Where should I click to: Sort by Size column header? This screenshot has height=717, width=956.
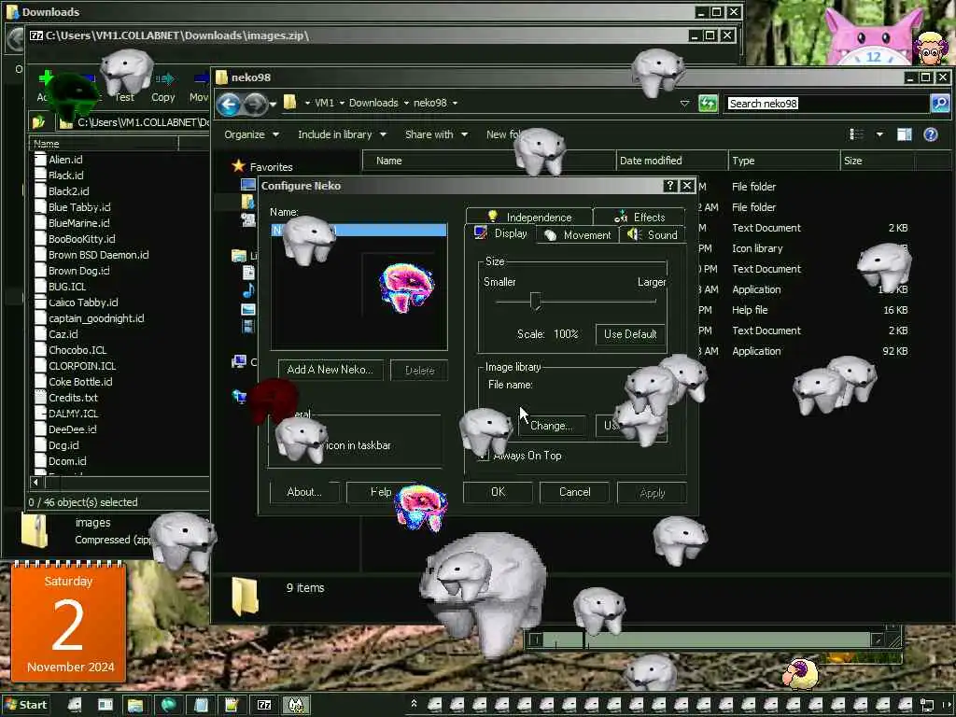pos(878,161)
